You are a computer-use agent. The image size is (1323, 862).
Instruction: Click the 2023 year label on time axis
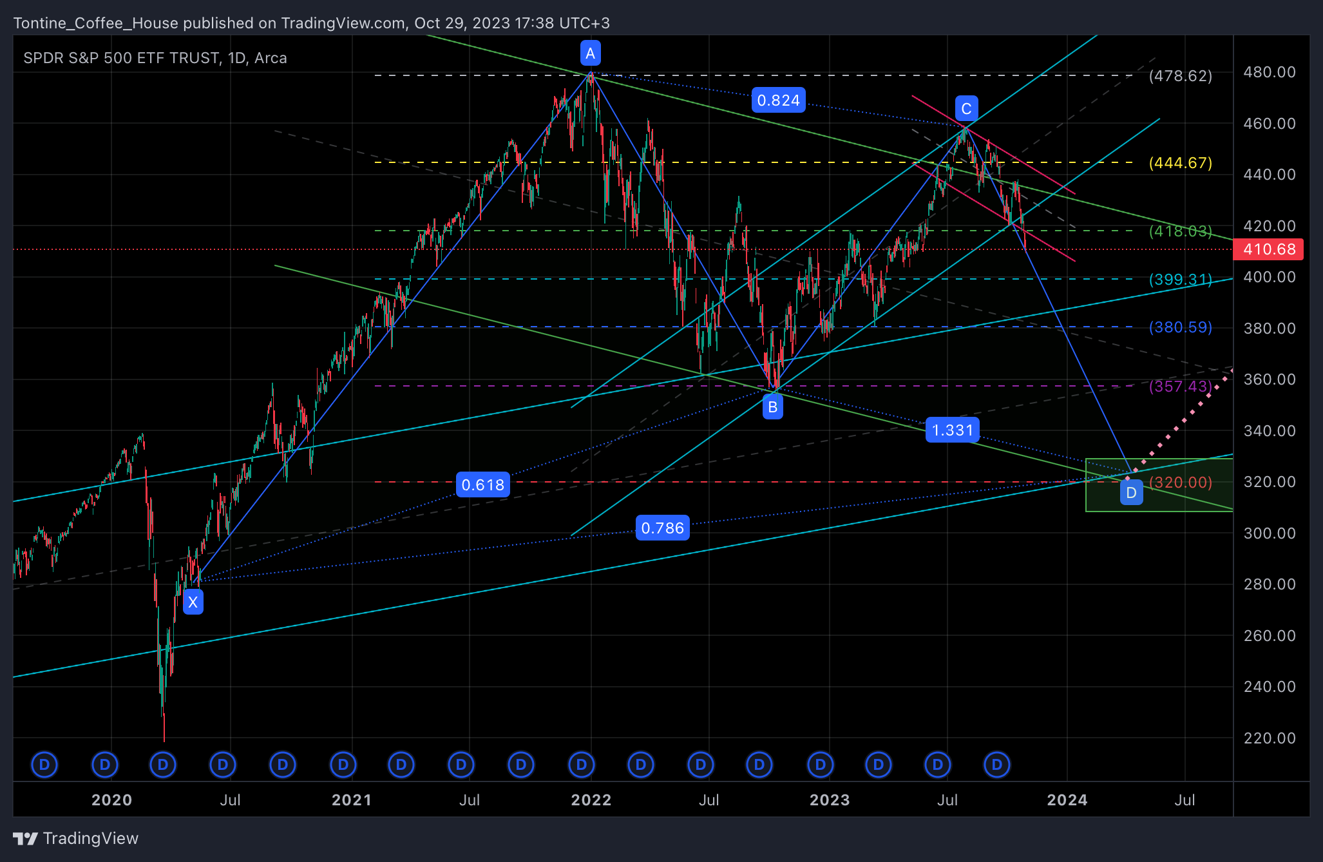tap(830, 800)
